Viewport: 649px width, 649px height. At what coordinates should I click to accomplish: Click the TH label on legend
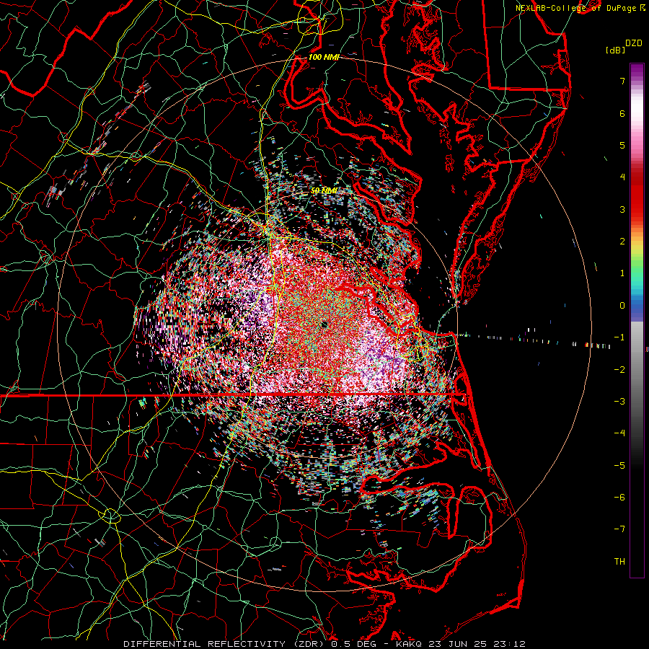(619, 562)
